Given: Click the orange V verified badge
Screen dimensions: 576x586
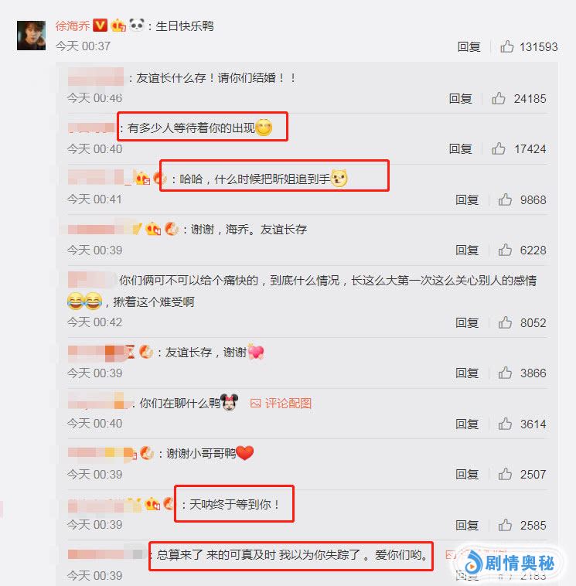Looking at the screenshot, I should [100, 25].
